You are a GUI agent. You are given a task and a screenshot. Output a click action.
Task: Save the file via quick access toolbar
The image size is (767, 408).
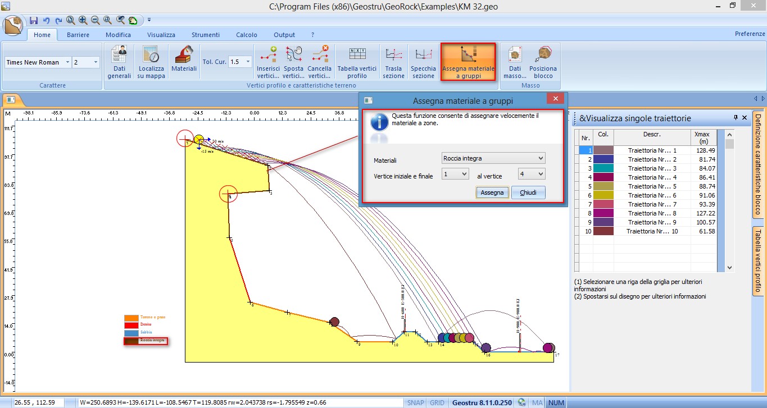33,20
